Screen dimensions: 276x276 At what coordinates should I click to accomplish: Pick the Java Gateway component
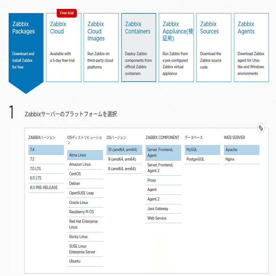click(163, 209)
